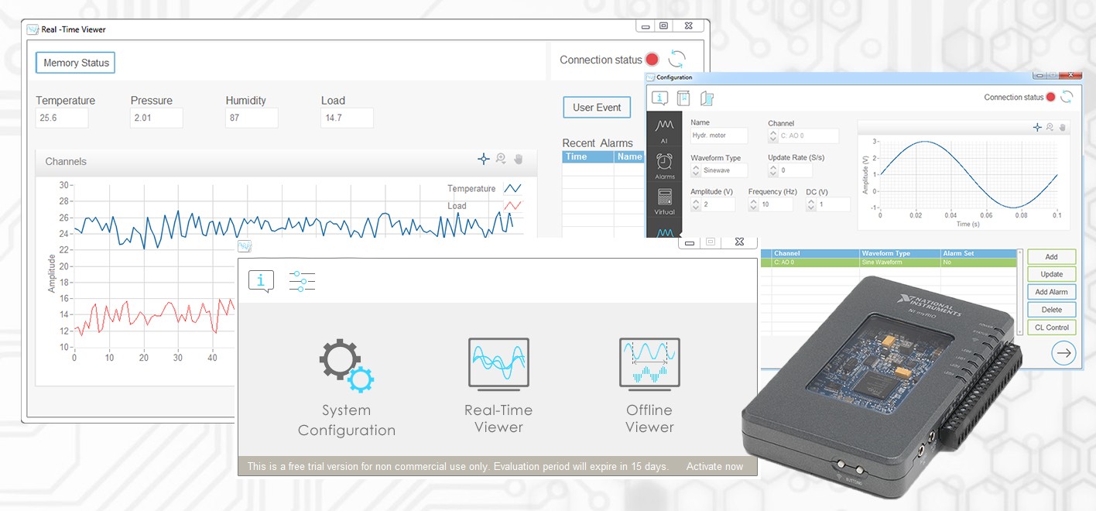Refresh connection in Real-Time Viewer window
The image size is (1096, 511).
[x=677, y=60]
